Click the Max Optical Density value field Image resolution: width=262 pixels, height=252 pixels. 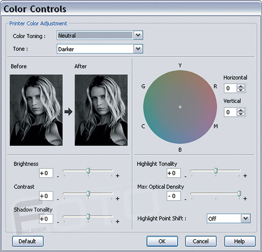[173, 196]
